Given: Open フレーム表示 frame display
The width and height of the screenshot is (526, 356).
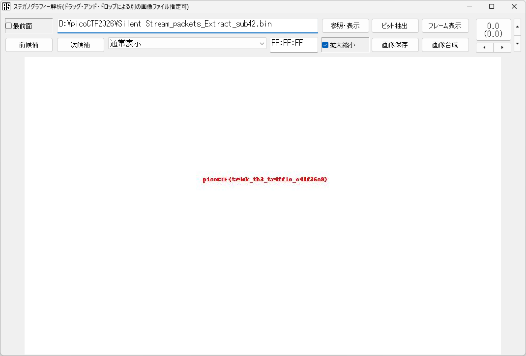Looking at the screenshot, I should (445, 26).
